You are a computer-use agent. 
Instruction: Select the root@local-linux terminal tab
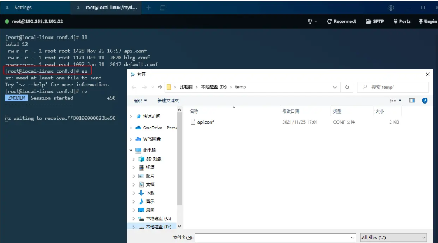click(x=107, y=8)
